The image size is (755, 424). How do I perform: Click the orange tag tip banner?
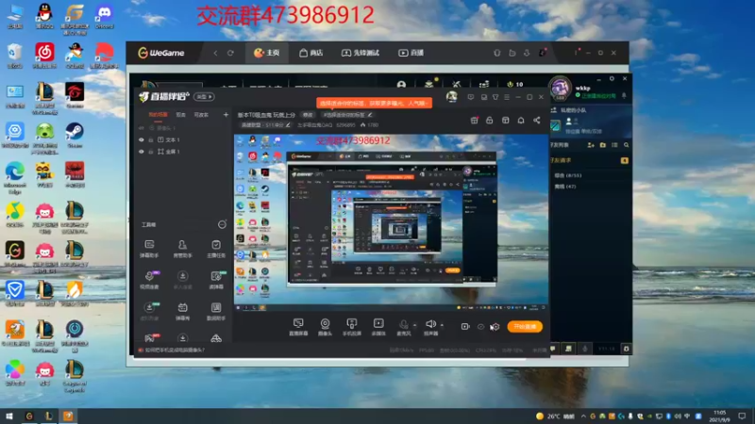click(x=374, y=103)
